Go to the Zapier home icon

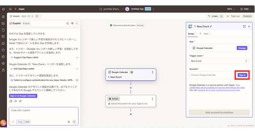pos(3,9)
